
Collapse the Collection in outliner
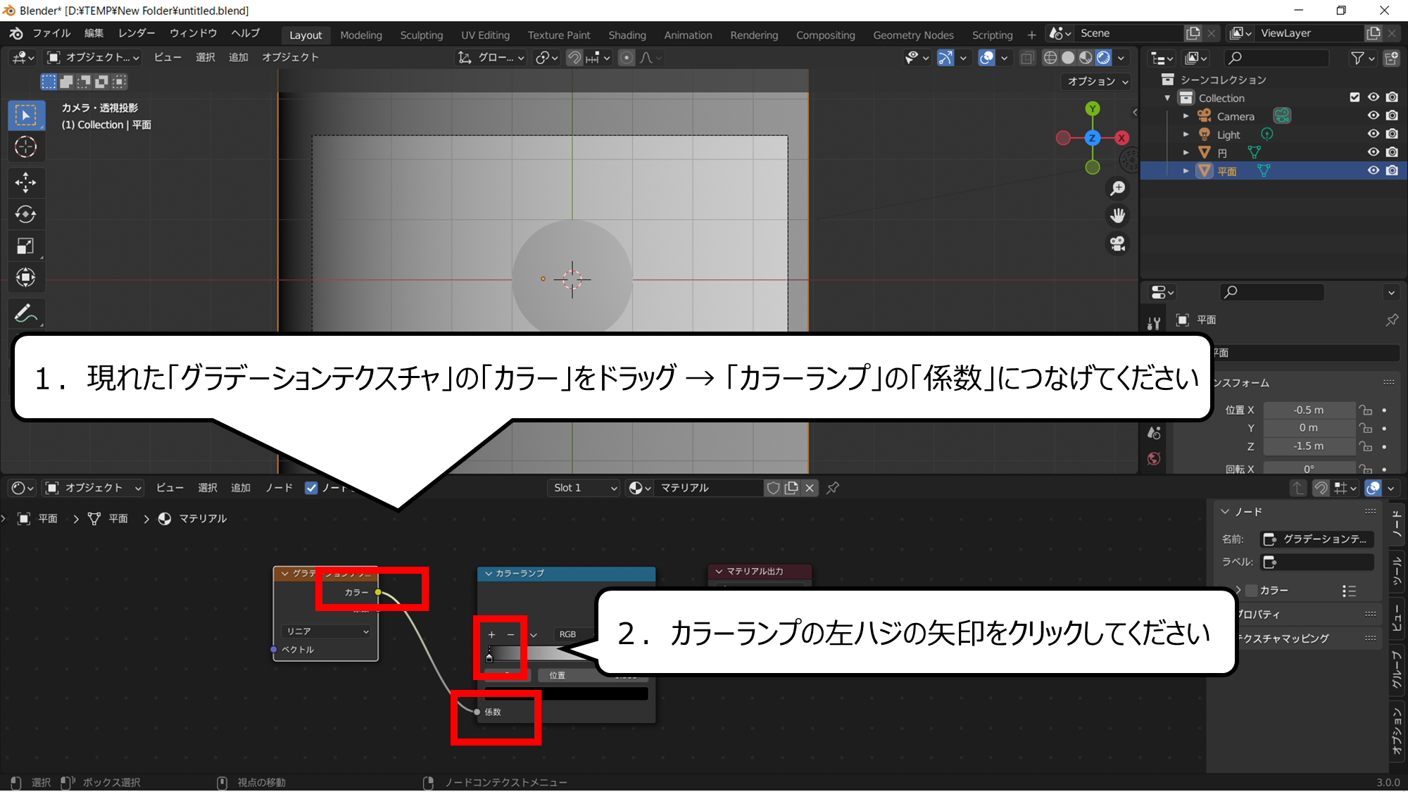pyautogui.click(x=1168, y=98)
